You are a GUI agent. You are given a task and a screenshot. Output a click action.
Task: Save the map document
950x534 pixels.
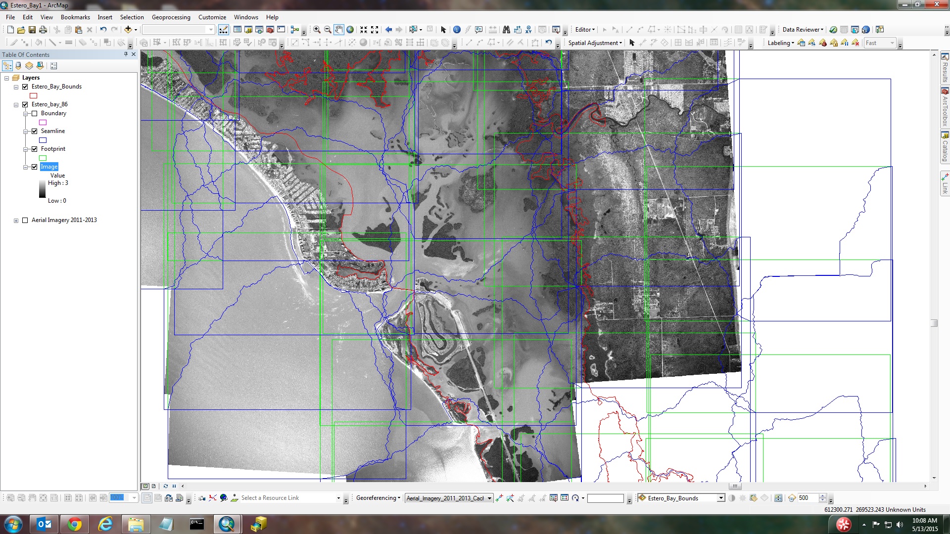[x=32, y=30]
